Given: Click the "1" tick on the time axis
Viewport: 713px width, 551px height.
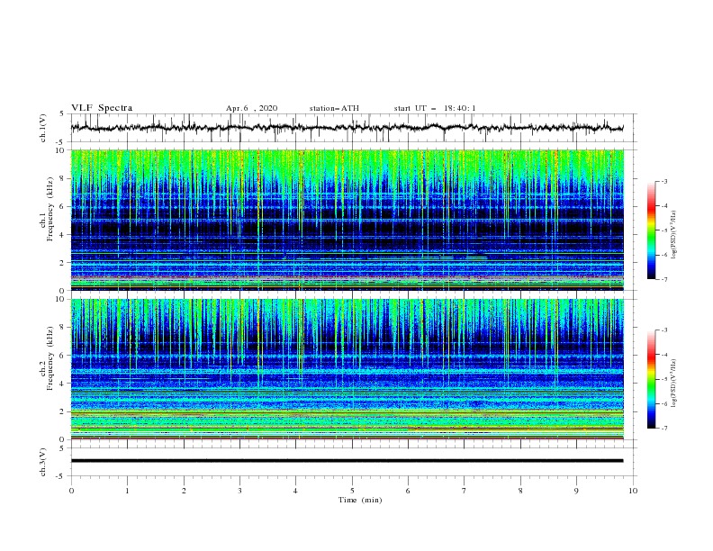Looking at the screenshot, I should (128, 491).
